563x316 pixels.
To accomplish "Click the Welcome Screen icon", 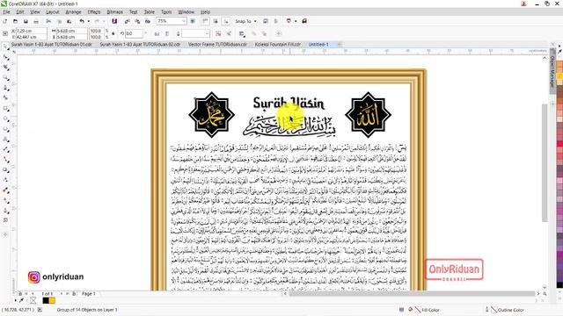I will coord(304,21).
